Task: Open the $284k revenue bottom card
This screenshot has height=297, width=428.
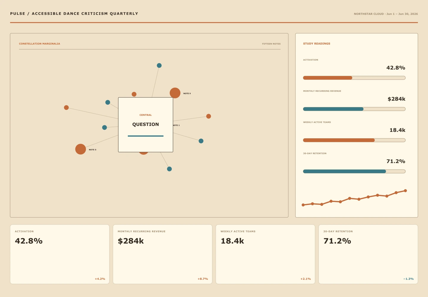Action: (163, 254)
